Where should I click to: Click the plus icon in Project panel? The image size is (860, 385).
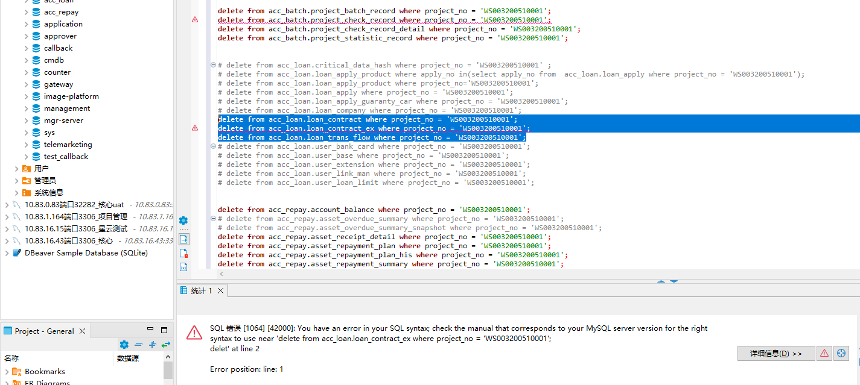[152, 345]
